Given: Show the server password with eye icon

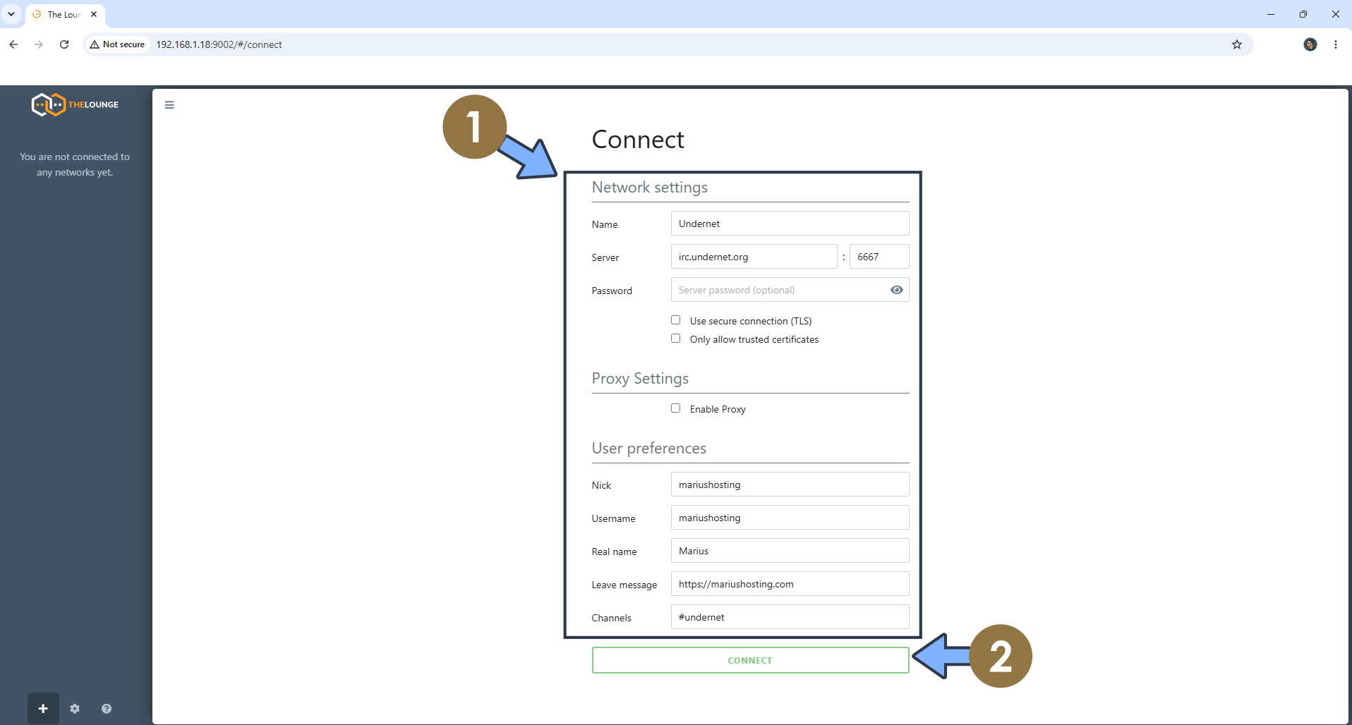Looking at the screenshot, I should click(x=897, y=290).
